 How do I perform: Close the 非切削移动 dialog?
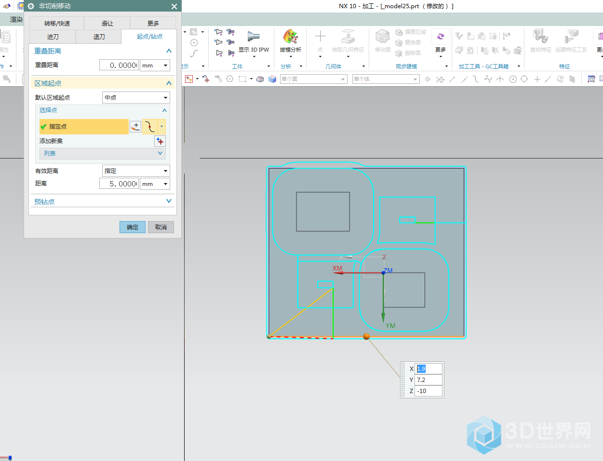tap(174, 6)
